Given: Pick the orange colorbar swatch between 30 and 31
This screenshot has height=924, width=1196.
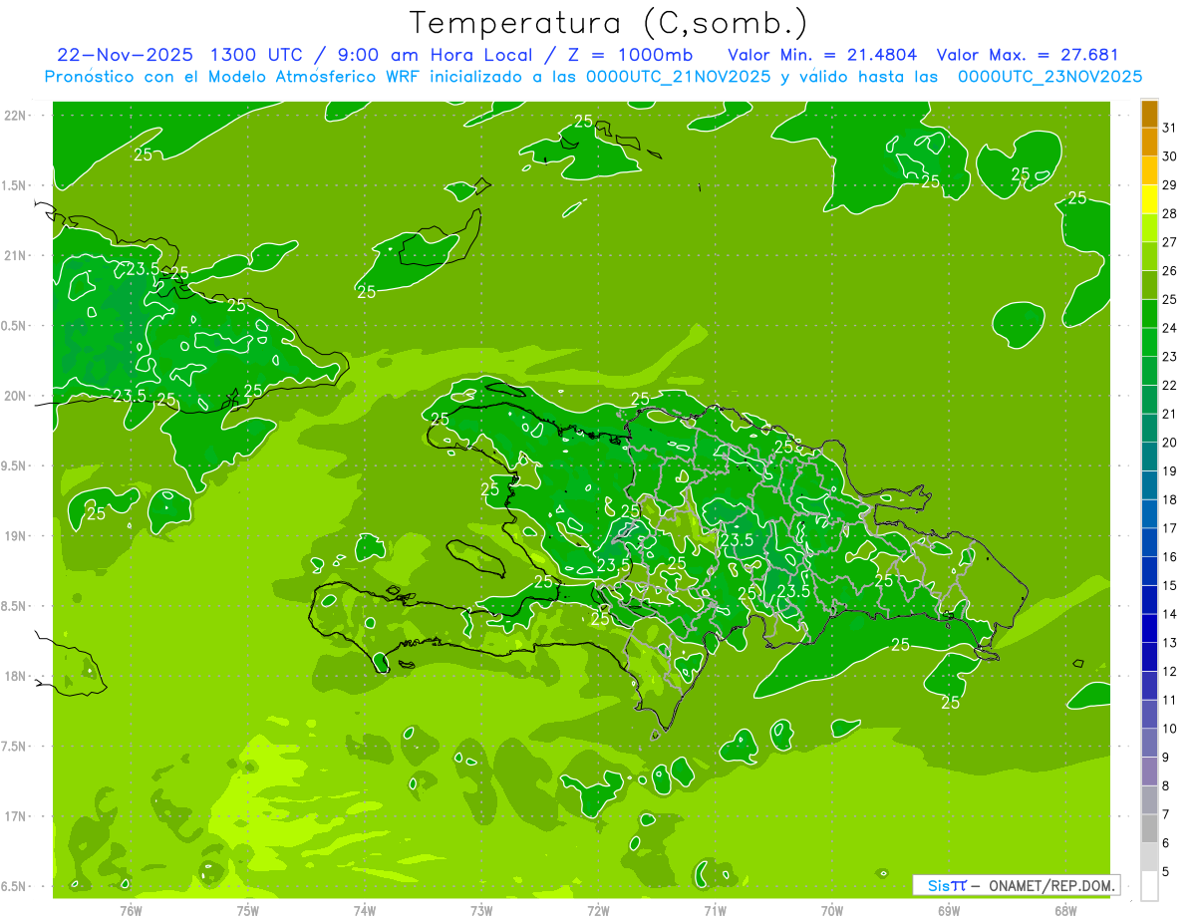Looking at the screenshot, I should pyautogui.click(x=1149, y=143).
